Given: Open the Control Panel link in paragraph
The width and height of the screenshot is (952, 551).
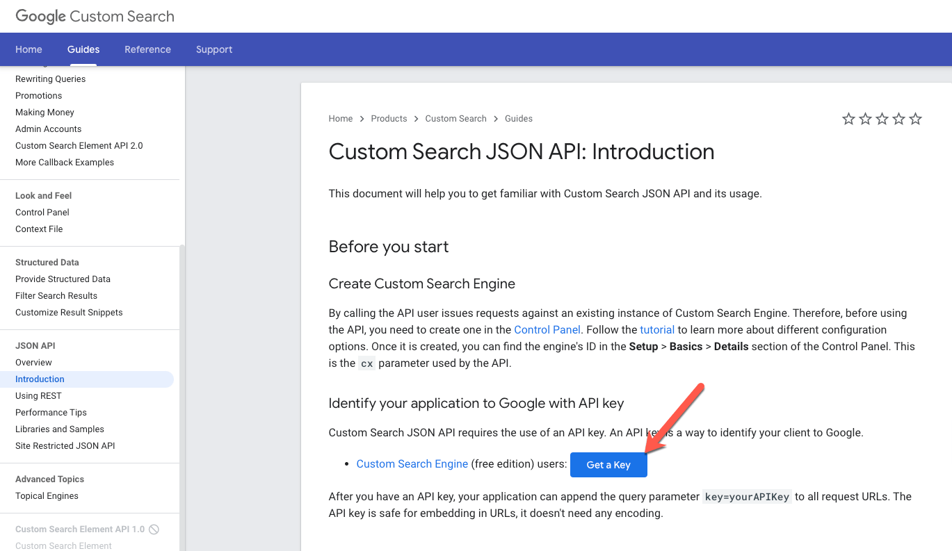Looking at the screenshot, I should 547,329.
